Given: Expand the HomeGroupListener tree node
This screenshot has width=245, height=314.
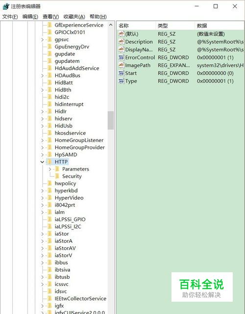Looking at the screenshot, I should (42, 140).
